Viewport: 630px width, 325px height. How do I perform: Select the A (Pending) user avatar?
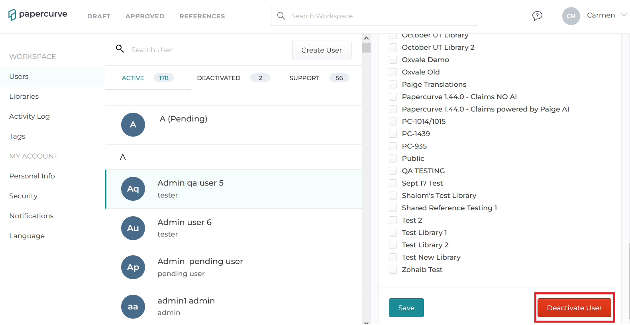(x=133, y=125)
